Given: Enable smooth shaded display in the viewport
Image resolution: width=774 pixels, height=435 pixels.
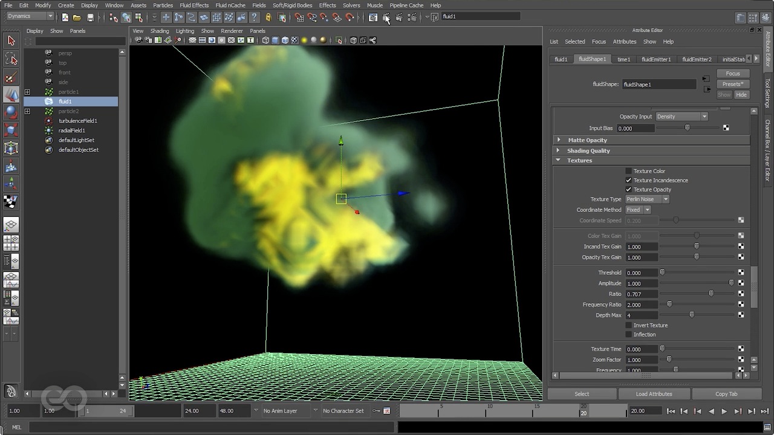Looking at the screenshot, I should pyautogui.click(x=275, y=40).
